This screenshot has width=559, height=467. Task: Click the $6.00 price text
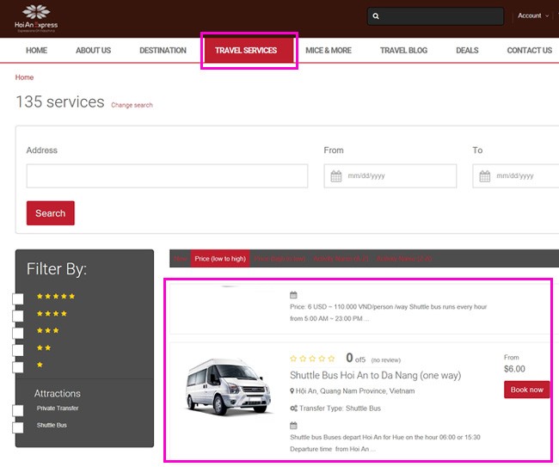tap(514, 369)
